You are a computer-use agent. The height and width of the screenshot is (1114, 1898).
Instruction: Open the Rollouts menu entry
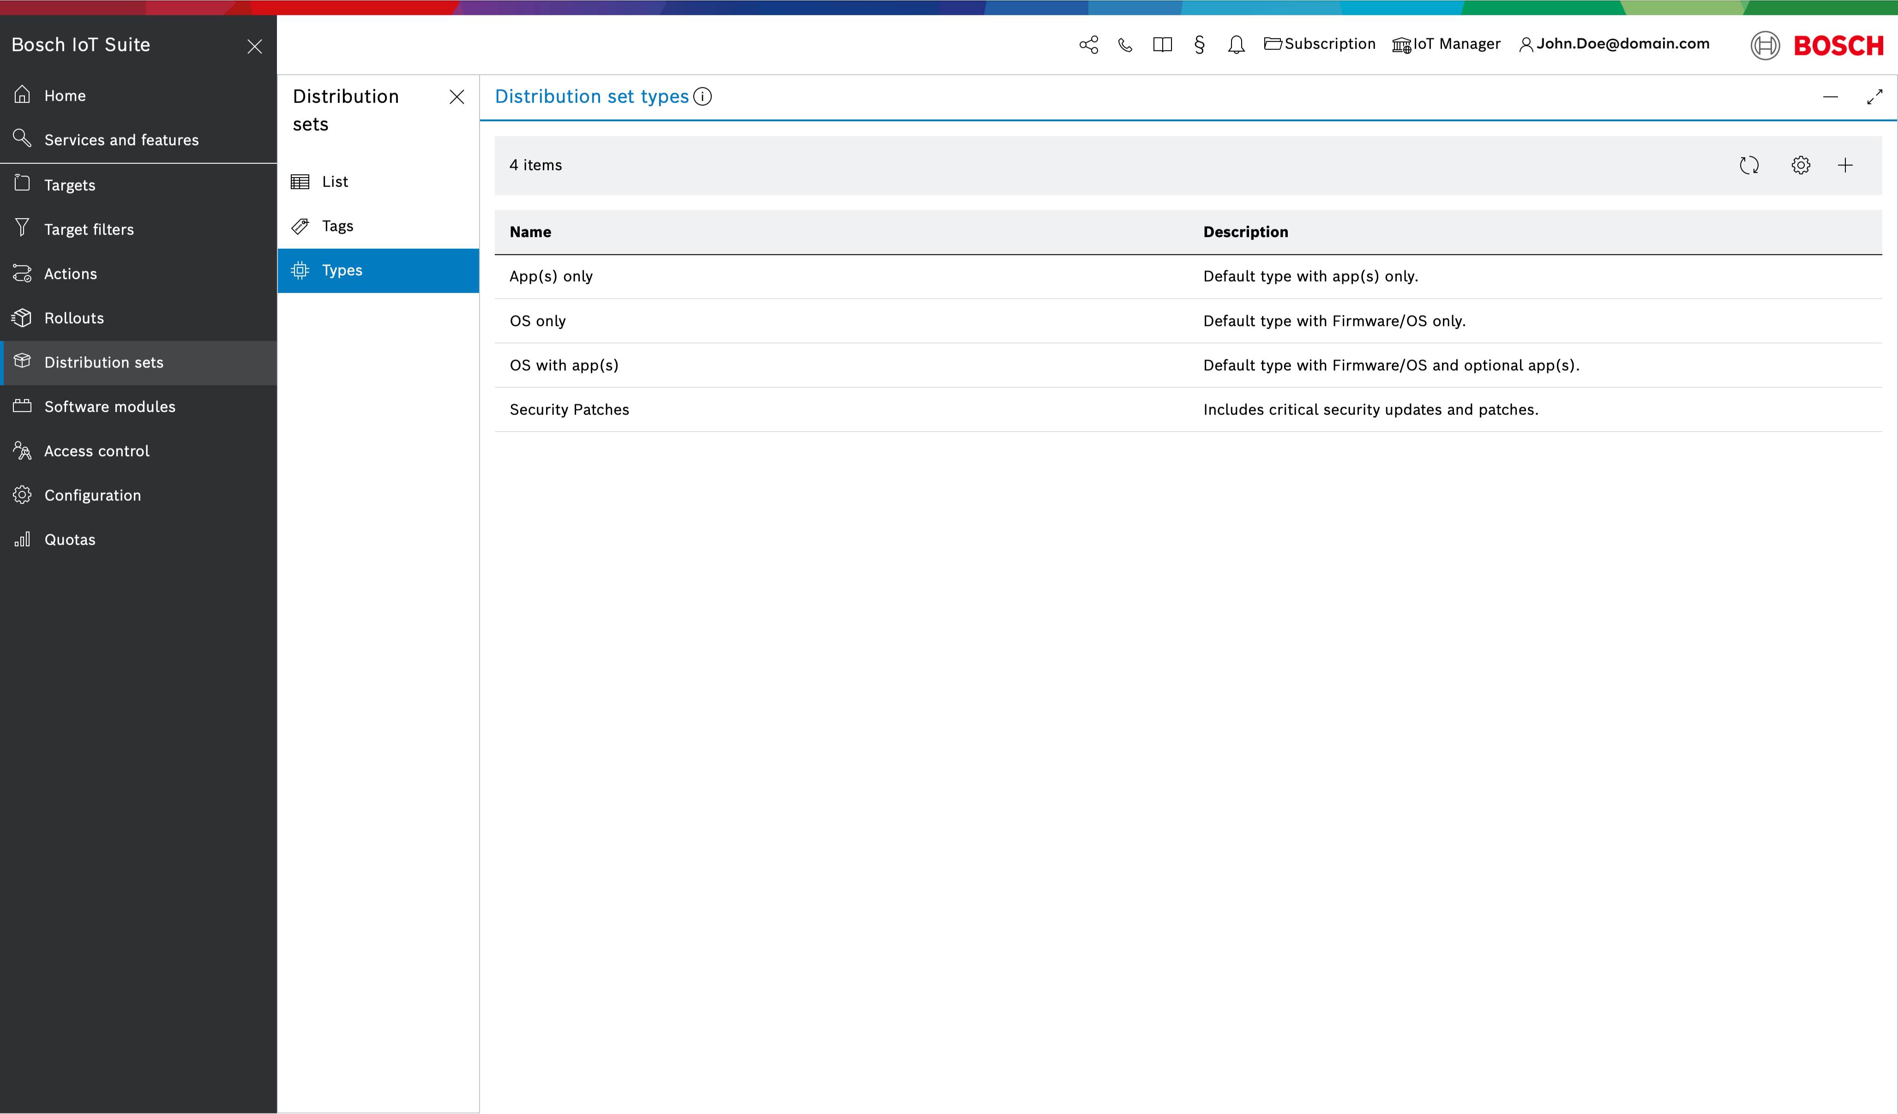tap(74, 318)
